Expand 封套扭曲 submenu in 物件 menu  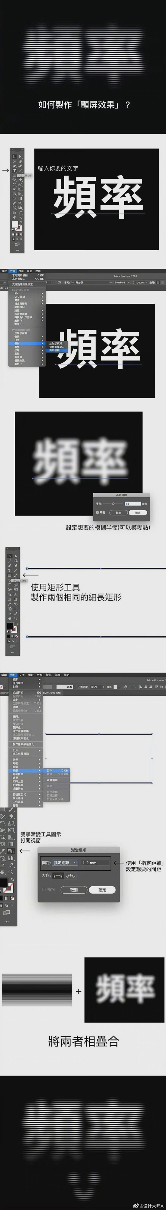coord(26,775)
